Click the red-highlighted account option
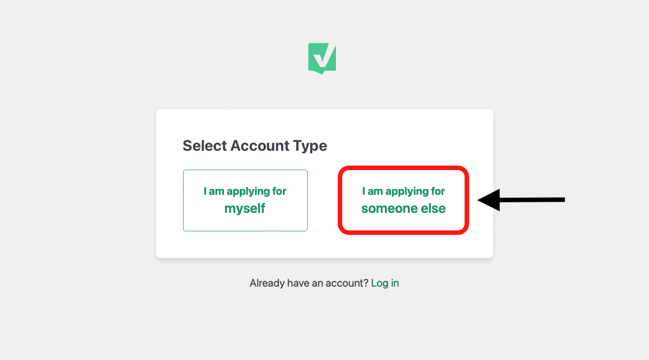 pos(403,200)
